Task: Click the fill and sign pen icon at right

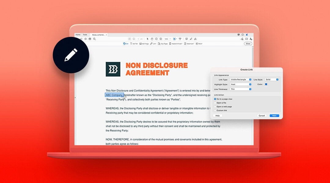Action: point(242,39)
